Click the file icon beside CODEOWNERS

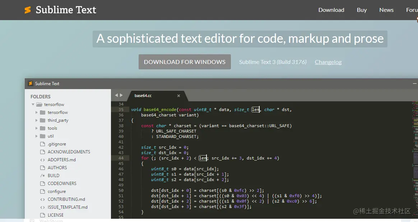pyautogui.click(x=42, y=184)
